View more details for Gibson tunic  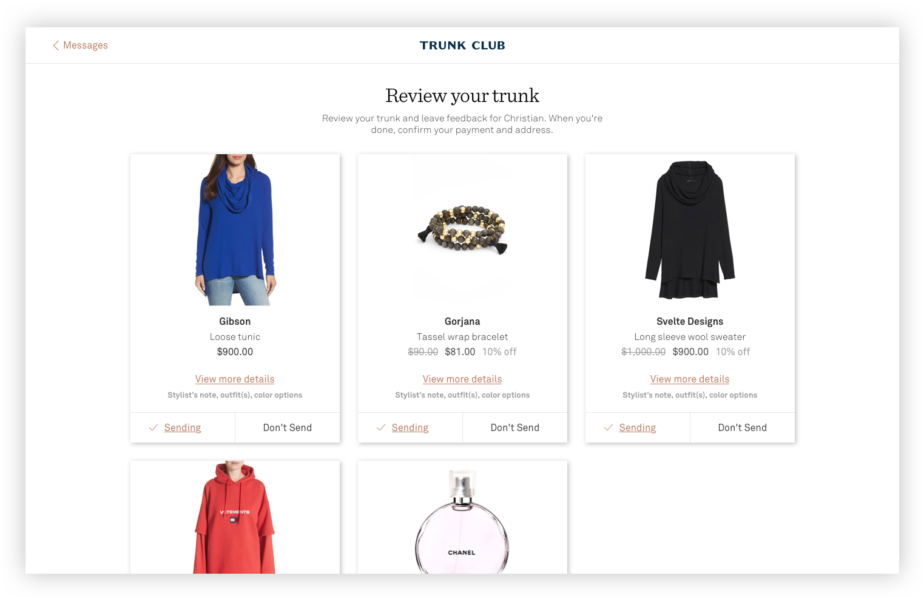(x=235, y=379)
